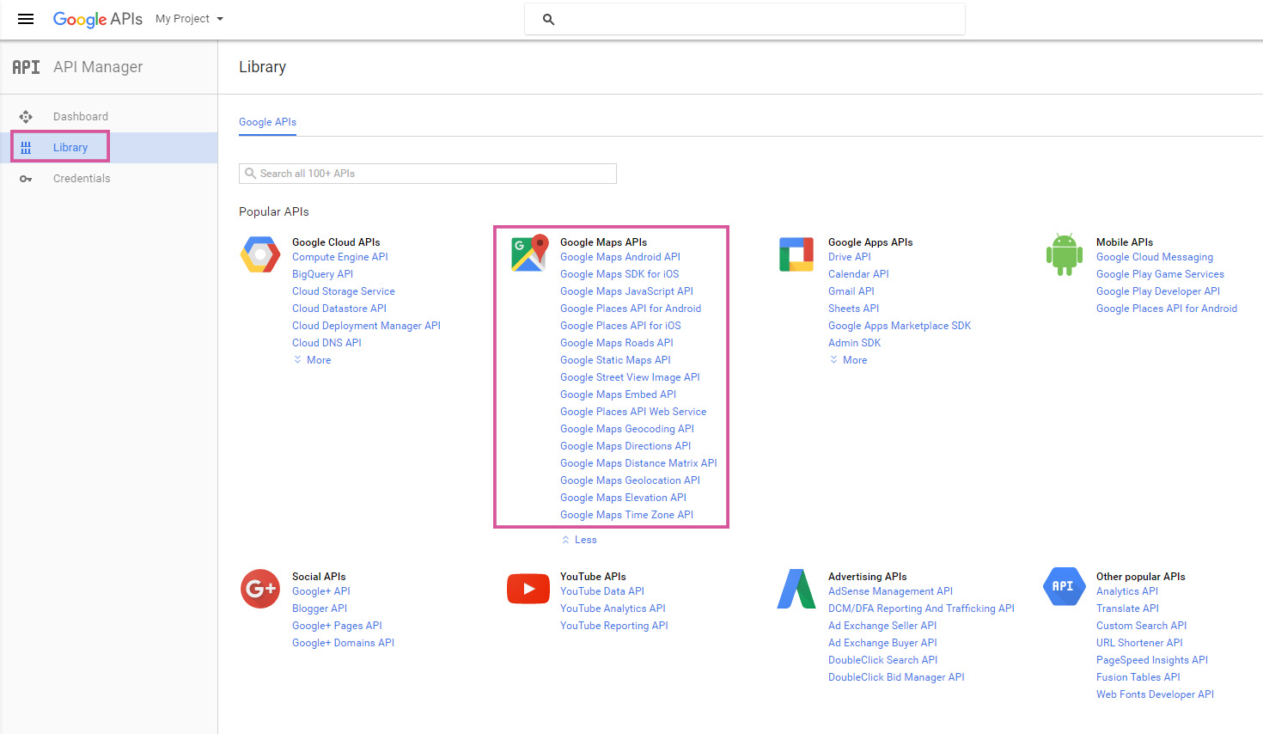Expand More under Google Cloud APIs

313,360
